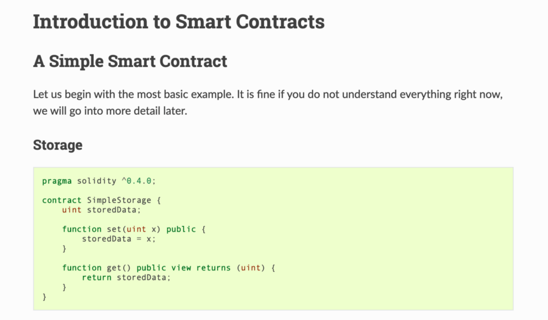Click the "uint x" parameter in set
The width and height of the screenshot is (548, 320).
click(x=141, y=229)
